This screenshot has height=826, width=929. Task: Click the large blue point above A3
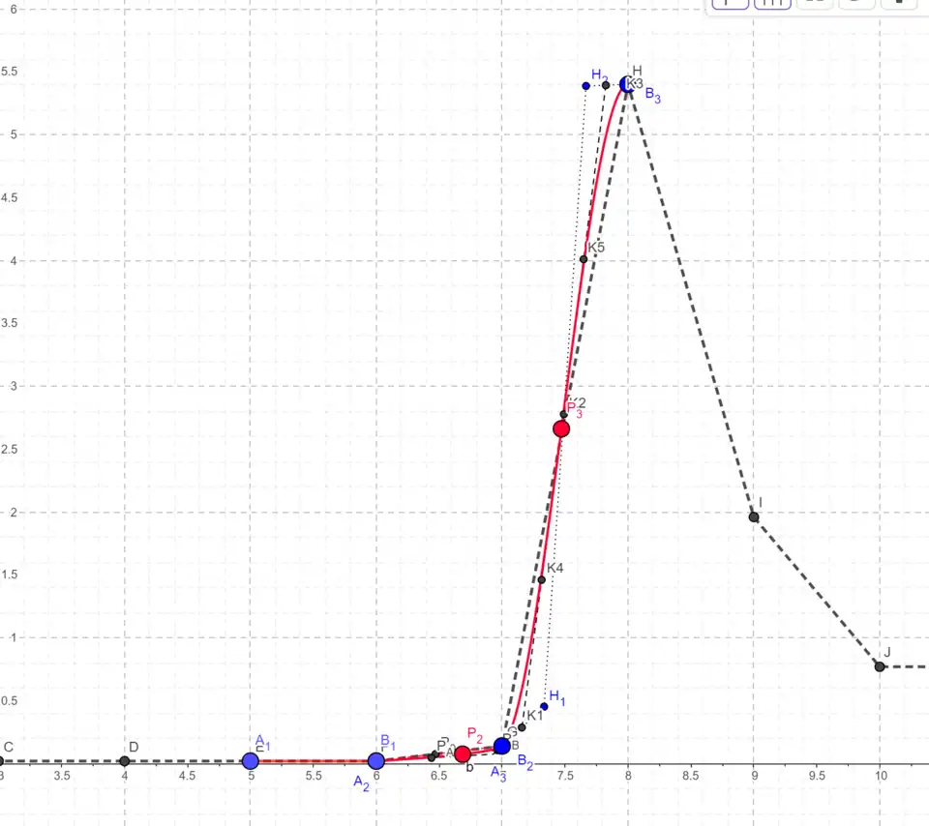pos(501,746)
